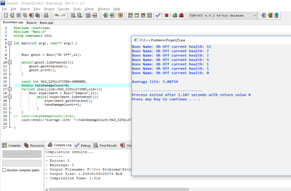Open the Execute menu

63,9
